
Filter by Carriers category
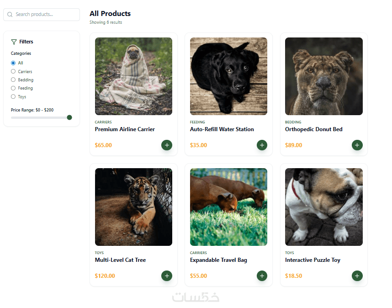tap(13, 72)
